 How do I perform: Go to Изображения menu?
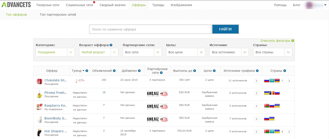tap(181, 5)
